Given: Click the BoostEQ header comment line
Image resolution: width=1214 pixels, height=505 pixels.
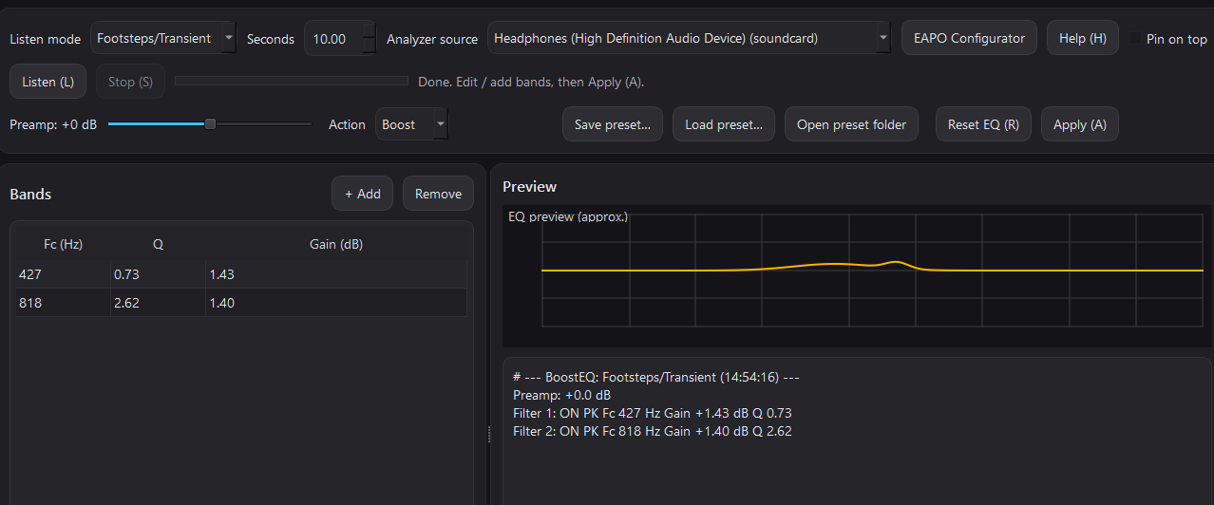Looking at the screenshot, I should [655, 377].
